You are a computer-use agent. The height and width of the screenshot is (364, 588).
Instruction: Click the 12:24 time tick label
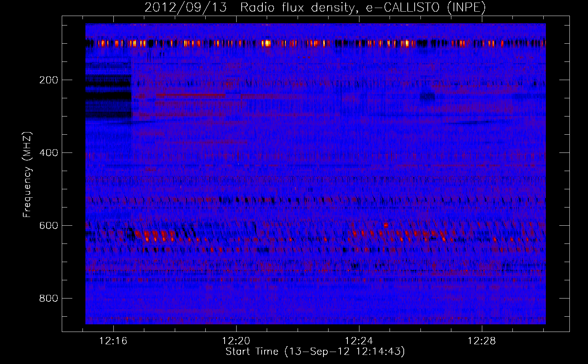(359, 341)
